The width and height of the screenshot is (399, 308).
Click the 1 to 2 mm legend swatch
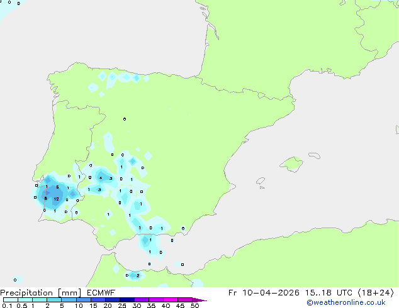tap(40, 300)
